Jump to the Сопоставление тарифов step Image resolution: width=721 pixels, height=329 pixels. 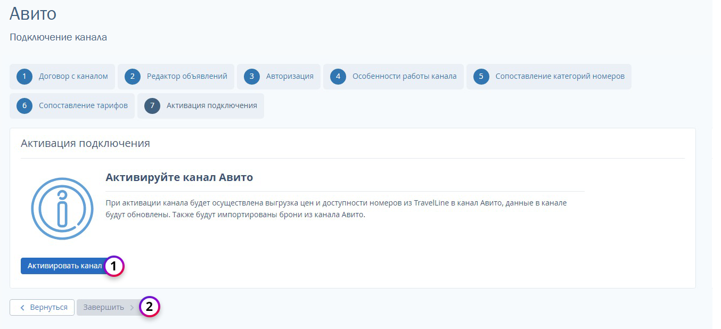point(83,105)
